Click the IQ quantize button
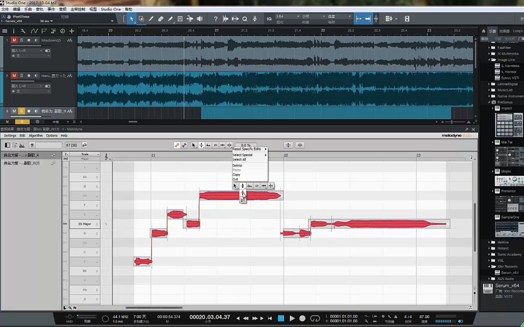Screen dimensions: 524x327 click(269, 19)
